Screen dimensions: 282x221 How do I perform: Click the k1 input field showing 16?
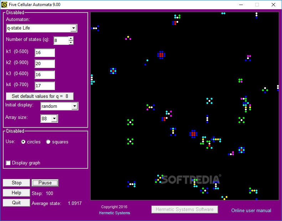(x=45, y=53)
